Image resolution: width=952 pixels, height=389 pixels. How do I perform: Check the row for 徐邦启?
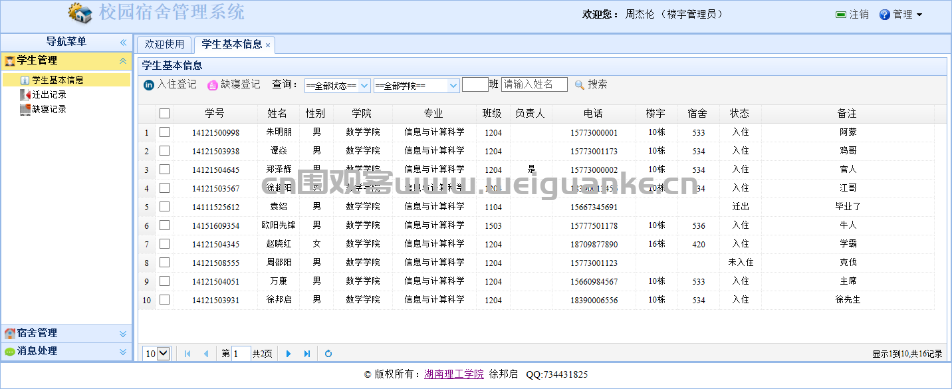point(164,300)
